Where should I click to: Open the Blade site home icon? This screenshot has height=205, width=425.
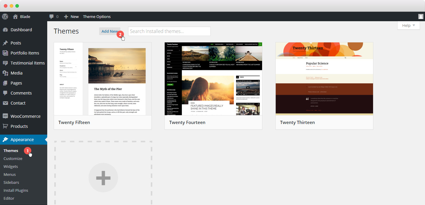[15, 16]
